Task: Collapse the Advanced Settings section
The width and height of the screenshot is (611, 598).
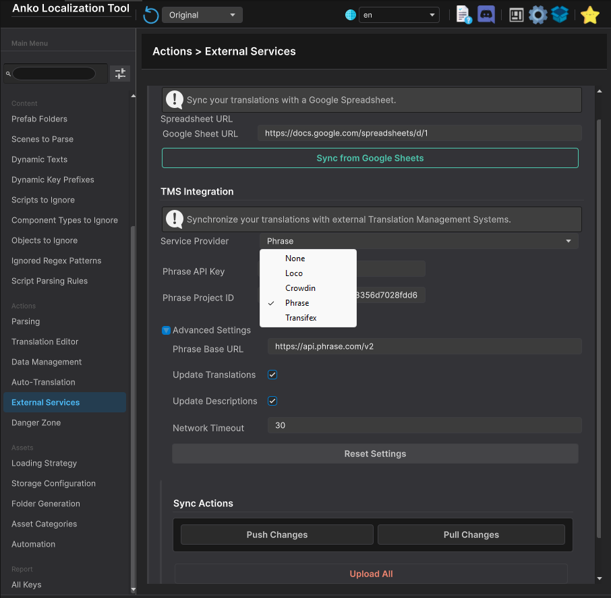Action: coord(166,330)
